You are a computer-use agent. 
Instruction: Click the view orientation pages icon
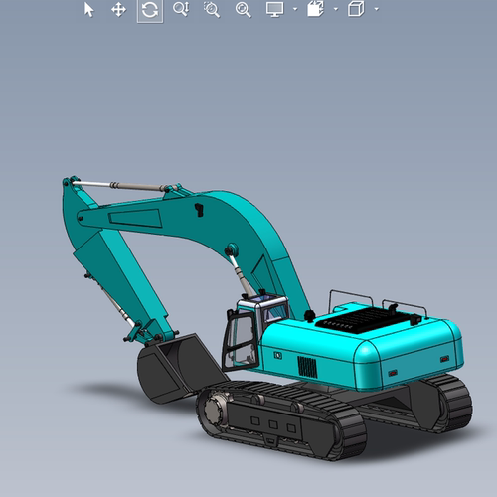[315, 9]
